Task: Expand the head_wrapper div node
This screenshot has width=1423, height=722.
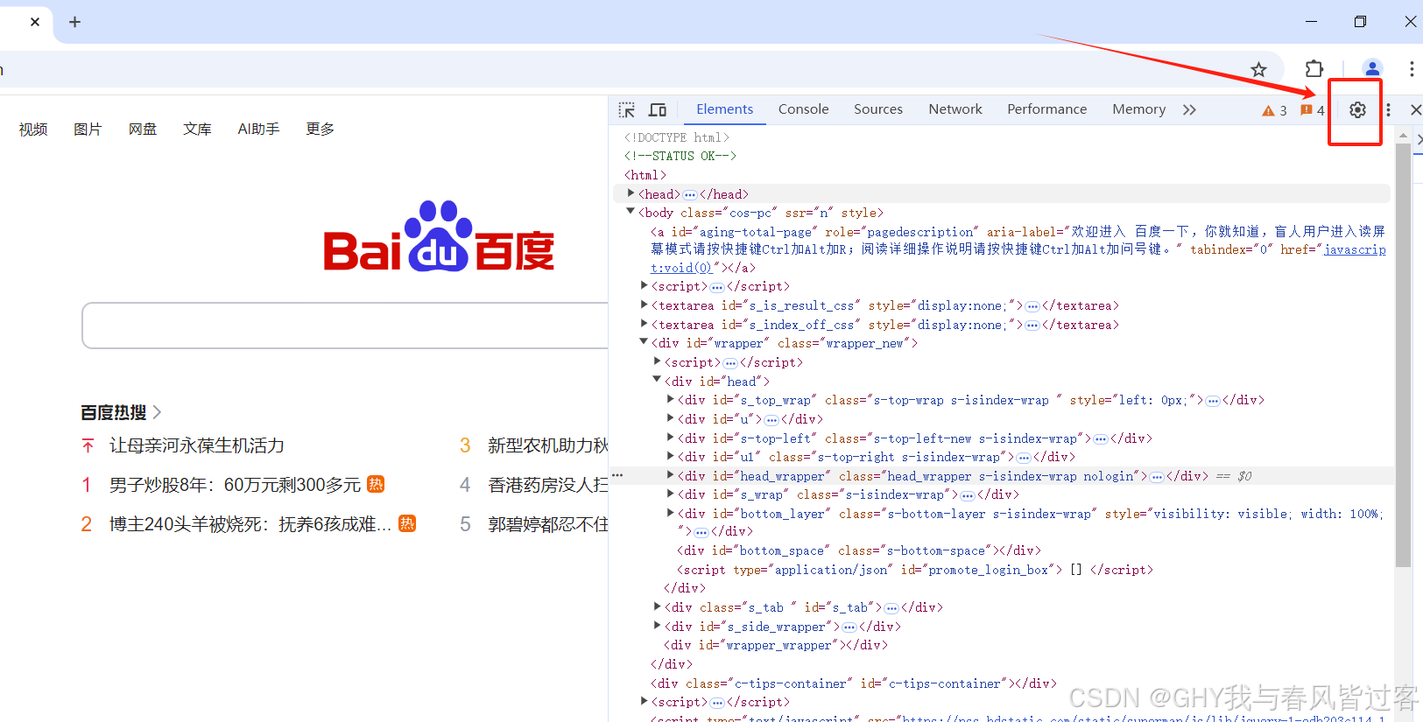Action: (671, 475)
